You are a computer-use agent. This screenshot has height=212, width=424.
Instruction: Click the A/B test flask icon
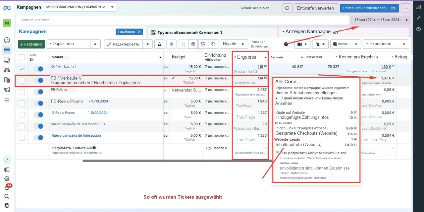(159, 44)
